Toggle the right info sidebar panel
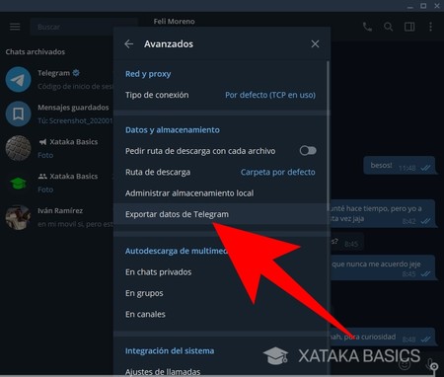 pos(409,27)
